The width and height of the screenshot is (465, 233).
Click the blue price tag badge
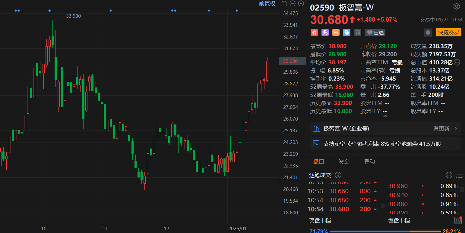(347, 32)
